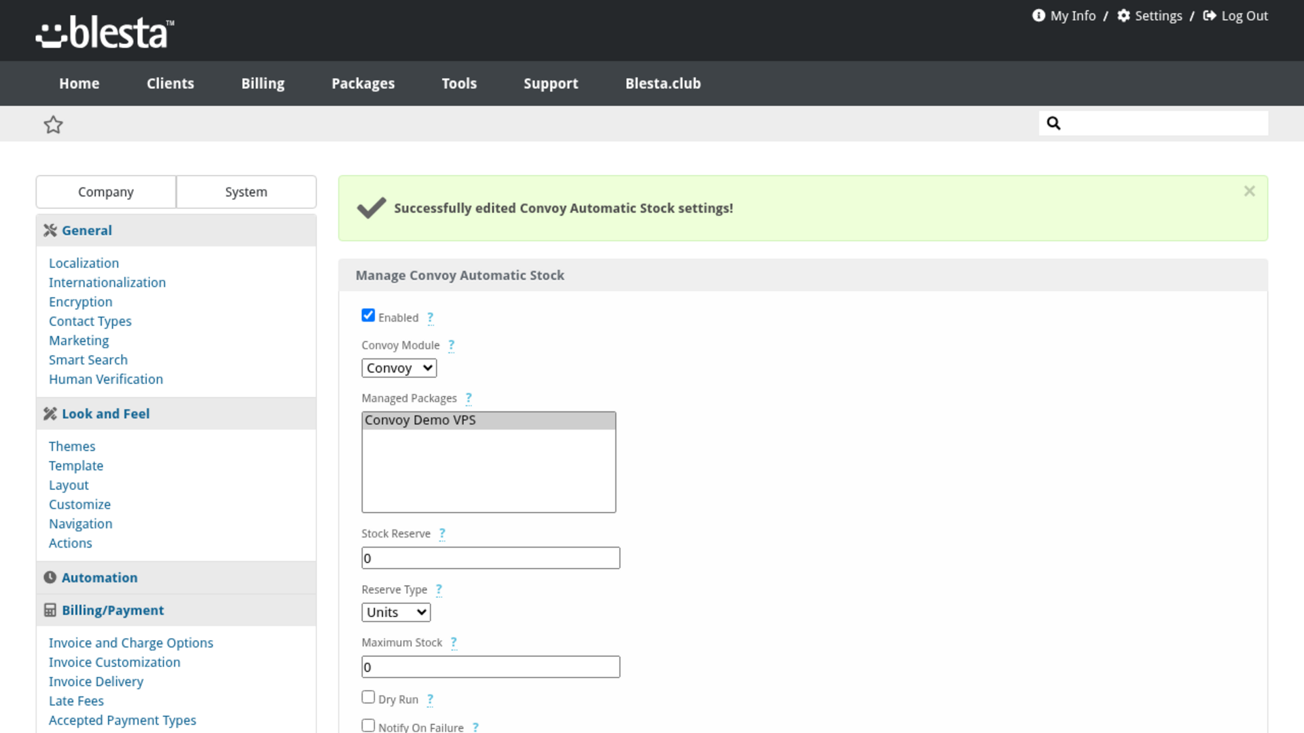Open the Home menu

point(79,83)
